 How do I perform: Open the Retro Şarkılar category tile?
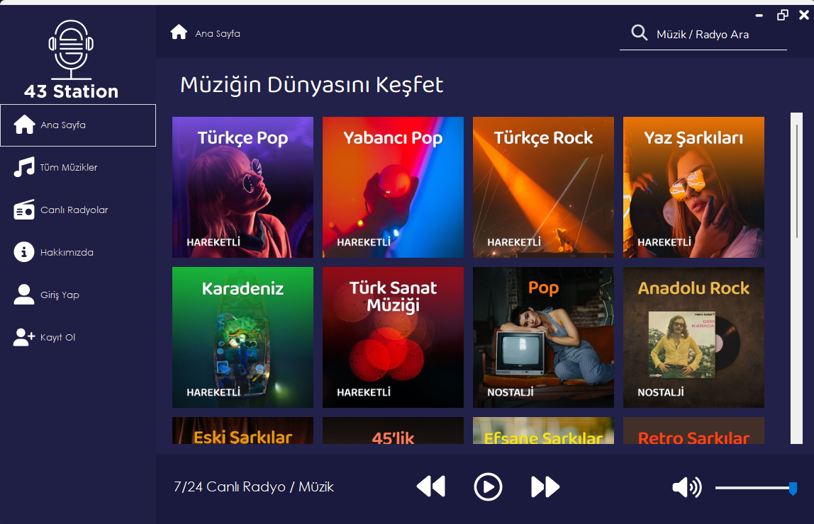(x=693, y=431)
